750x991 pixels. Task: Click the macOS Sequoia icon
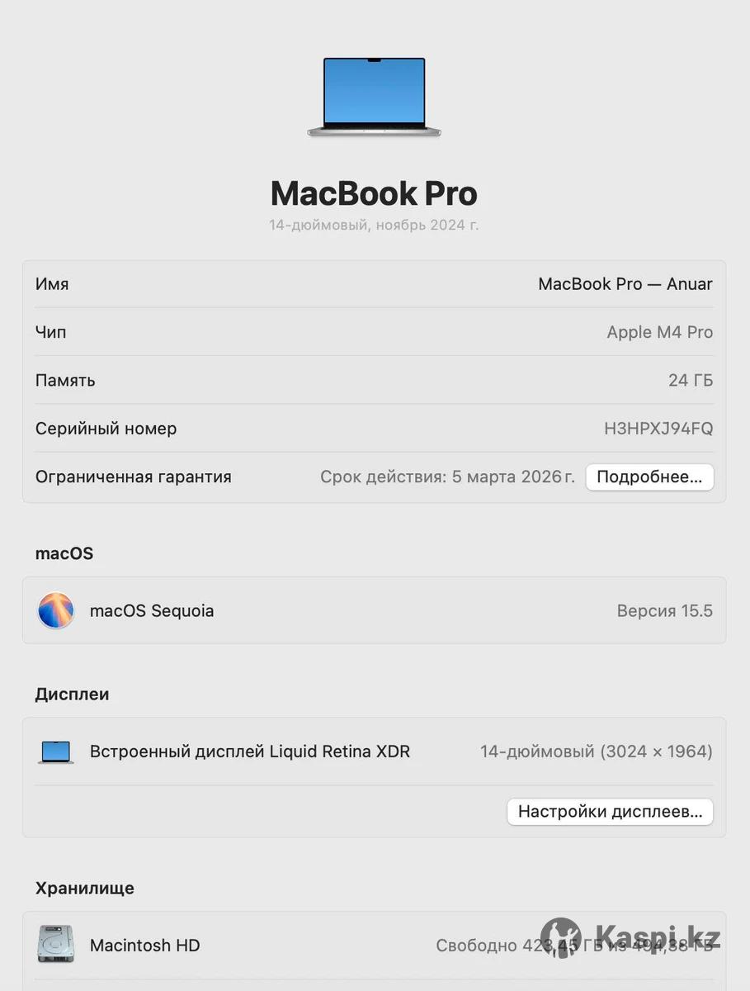click(x=56, y=610)
